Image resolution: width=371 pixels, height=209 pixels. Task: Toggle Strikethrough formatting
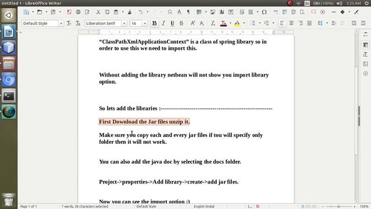[x=181, y=23]
